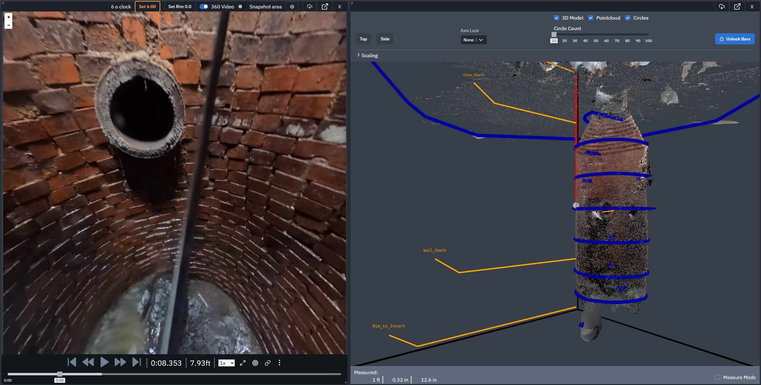Open the Axis Lock dropdown
761x385 pixels.
pos(473,40)
